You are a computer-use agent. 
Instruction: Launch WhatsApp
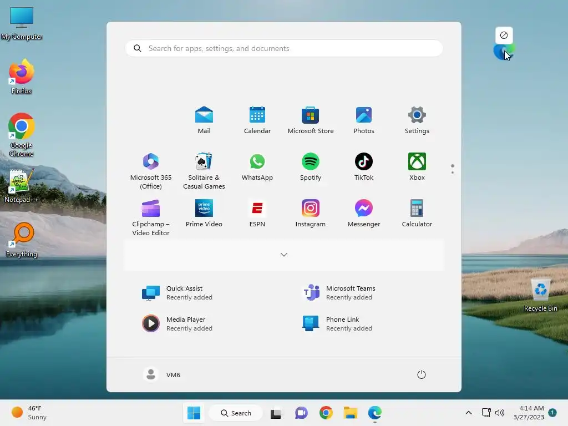point(257,167)
